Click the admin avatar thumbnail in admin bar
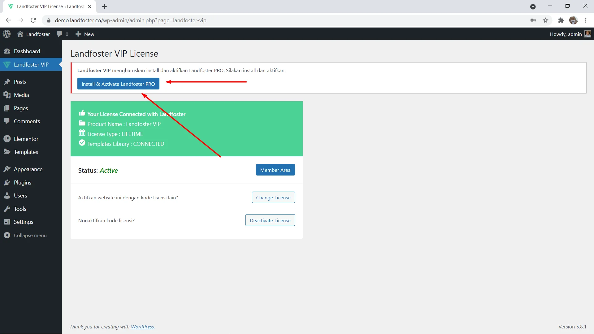This screenshot has height=334, width=594. click(587, 34)
